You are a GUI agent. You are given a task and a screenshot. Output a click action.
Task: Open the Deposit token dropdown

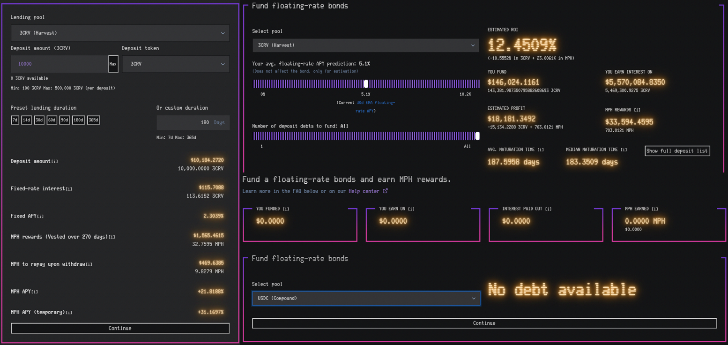(x=176, y=64)
